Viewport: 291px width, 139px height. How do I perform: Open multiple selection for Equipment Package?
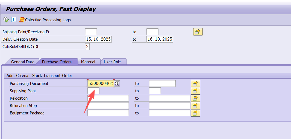point(195,113)
